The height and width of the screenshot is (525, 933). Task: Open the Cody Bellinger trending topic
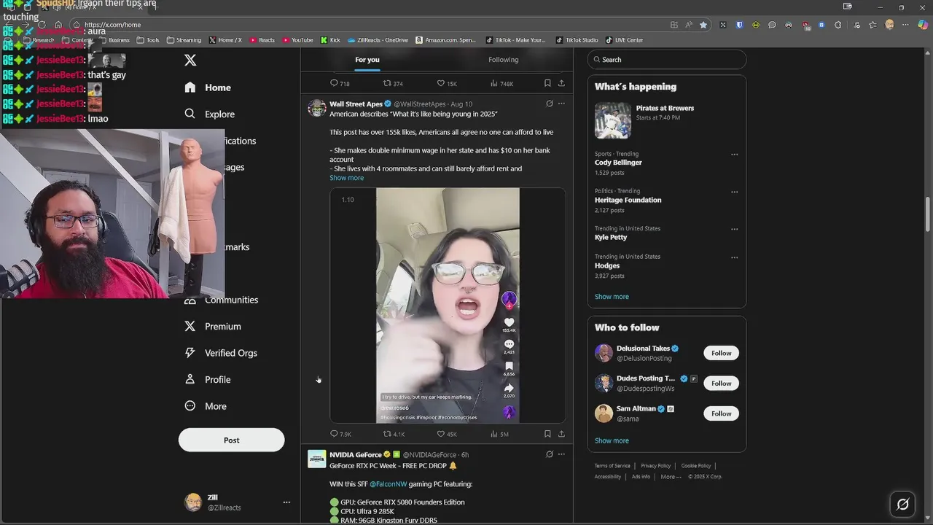618,163
